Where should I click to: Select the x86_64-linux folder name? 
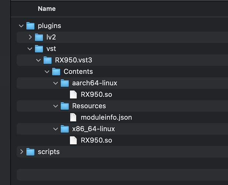tap(93, 129)
